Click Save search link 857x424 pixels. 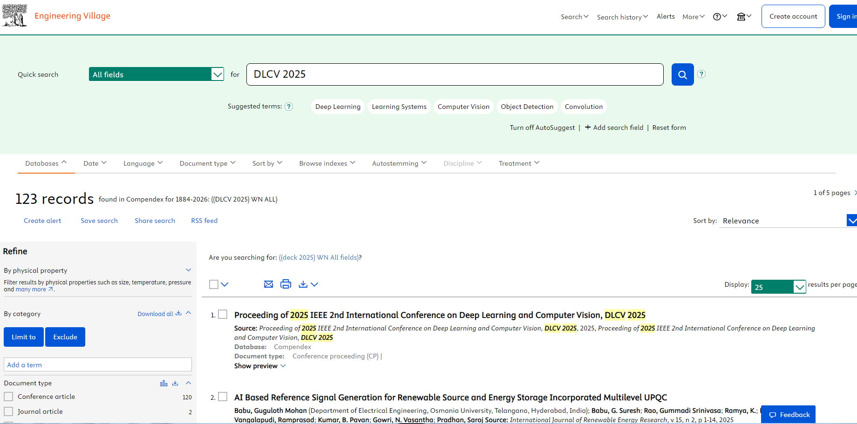[99, 221]
